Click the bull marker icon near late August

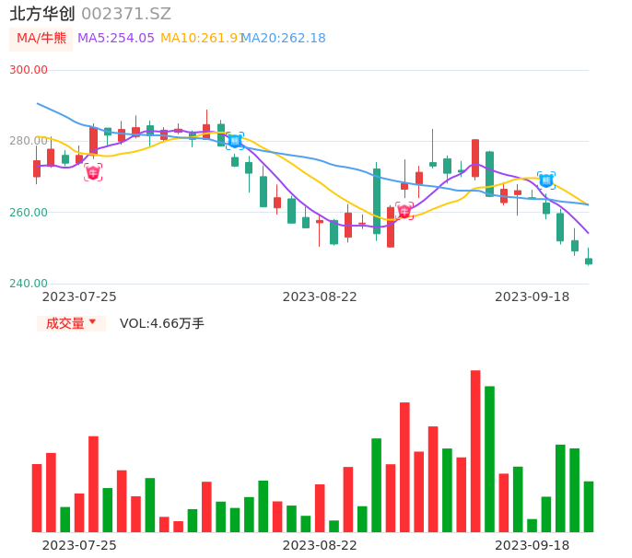(404, 211)
